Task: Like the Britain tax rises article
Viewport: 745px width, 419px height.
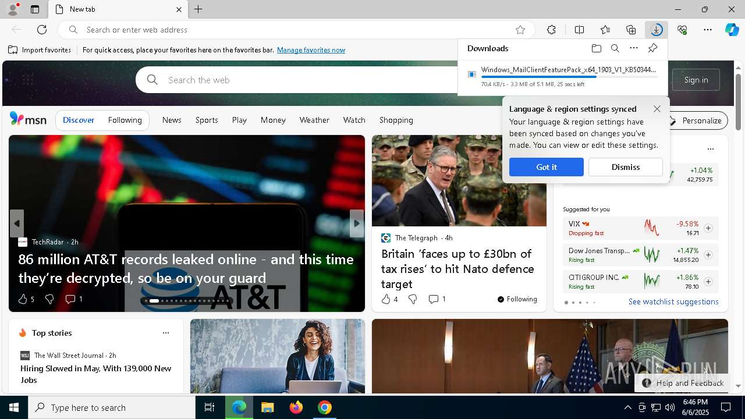Action: pos(389,299)
